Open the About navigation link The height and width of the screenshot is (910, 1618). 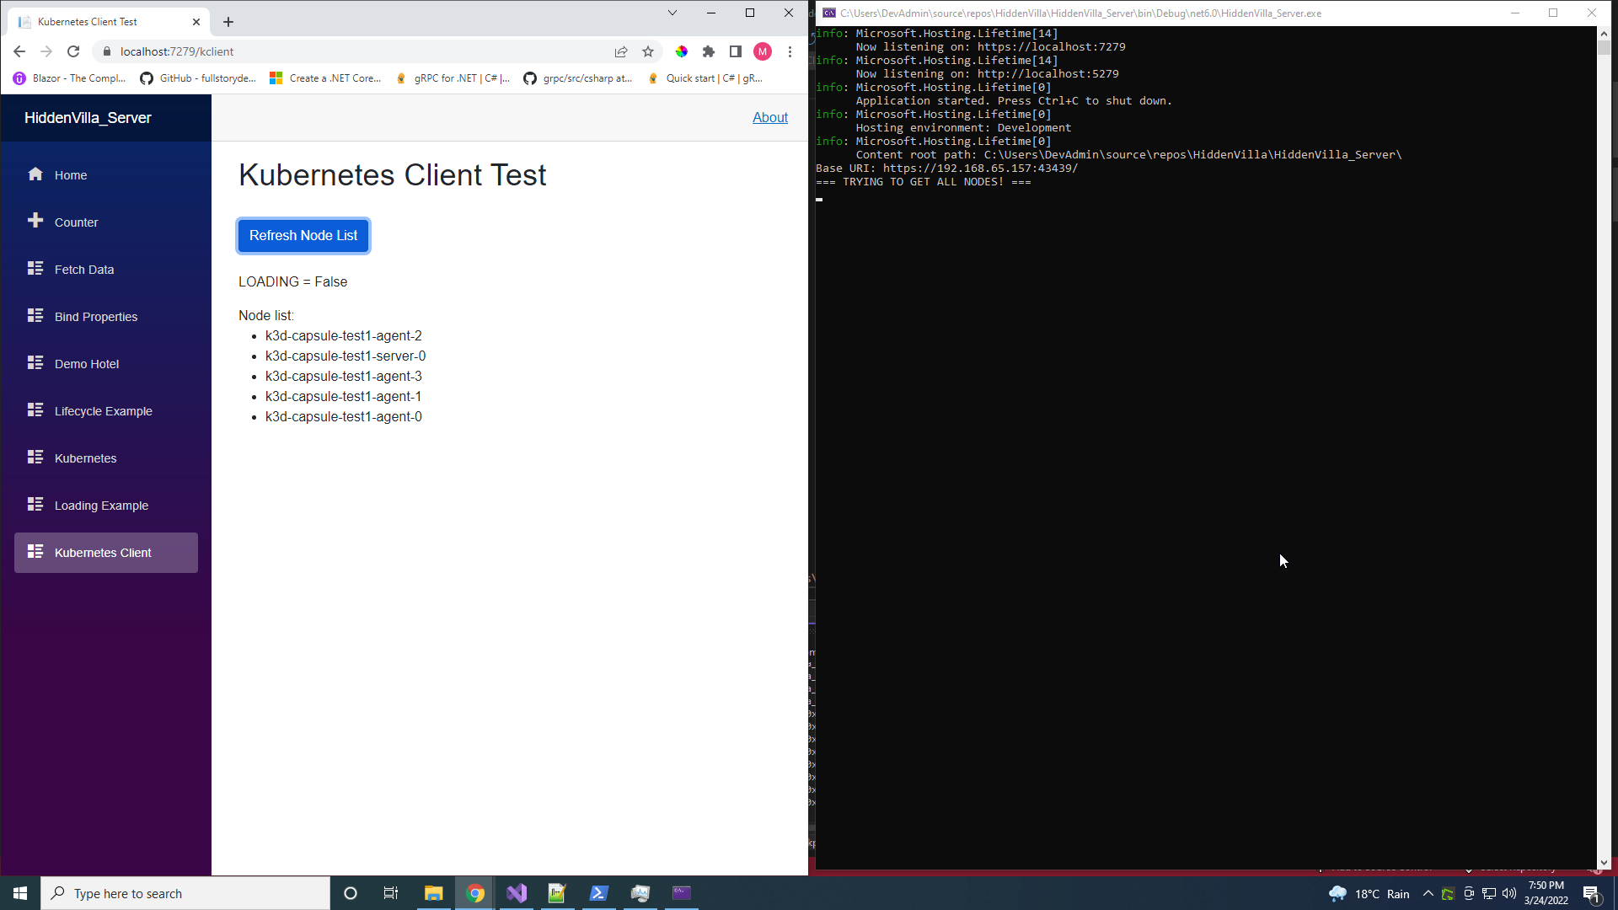tap(771, 116)
